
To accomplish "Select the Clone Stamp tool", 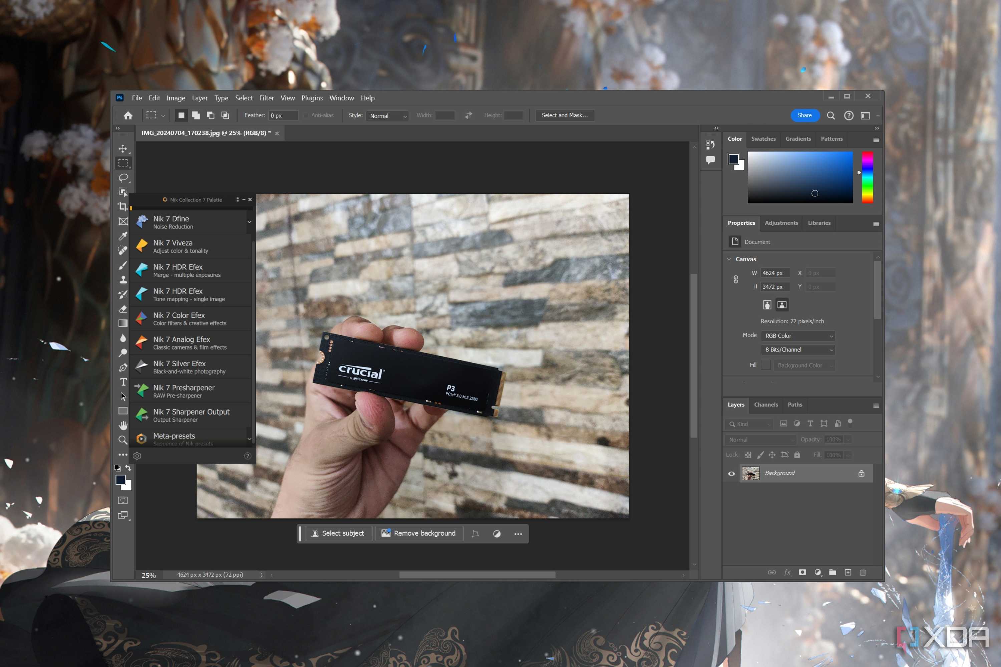I will pos(123,279).
